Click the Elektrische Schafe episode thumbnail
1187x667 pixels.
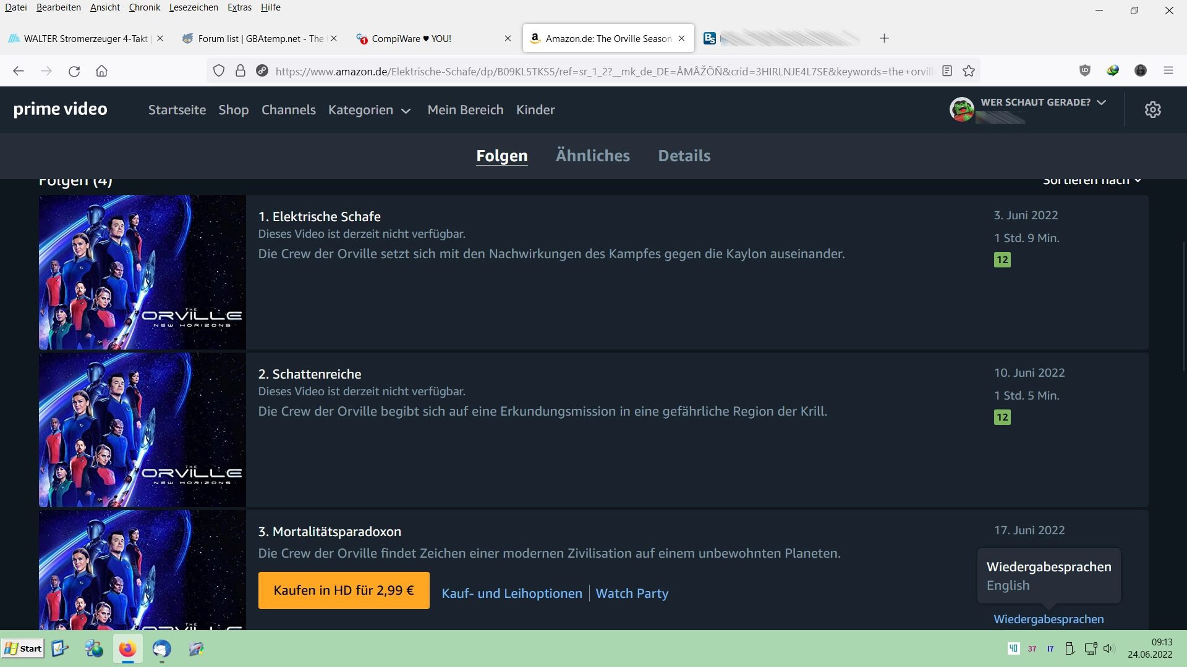[142, 272]
